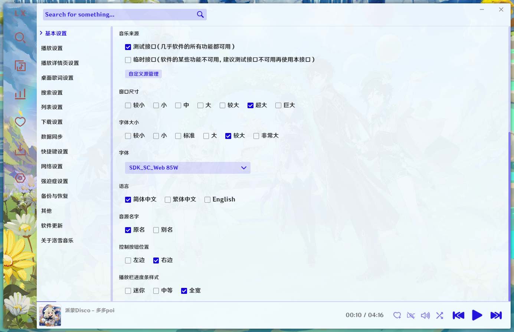Open the volume control speaker icon
This screenshot has height=332, width=514.
click(x=425, y=315)
